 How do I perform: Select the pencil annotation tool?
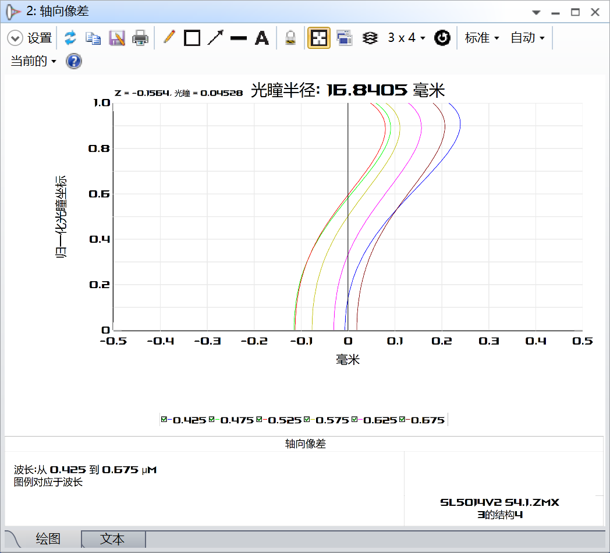tap(169, 37)
